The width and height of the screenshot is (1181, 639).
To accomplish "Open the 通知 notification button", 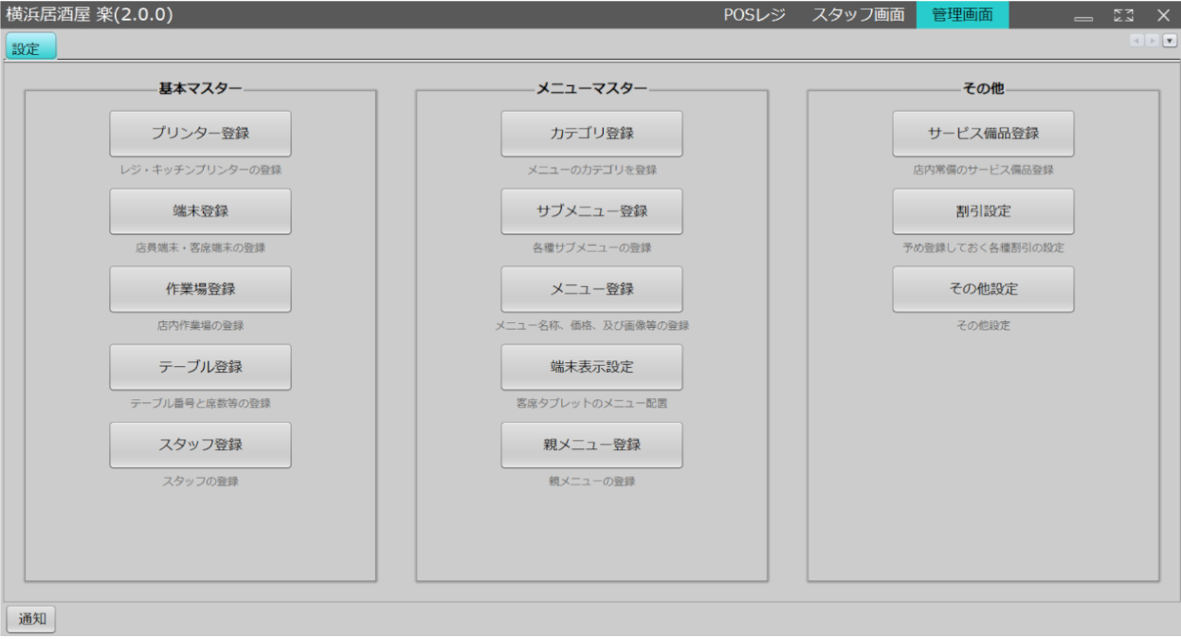I will coord(32,619).
